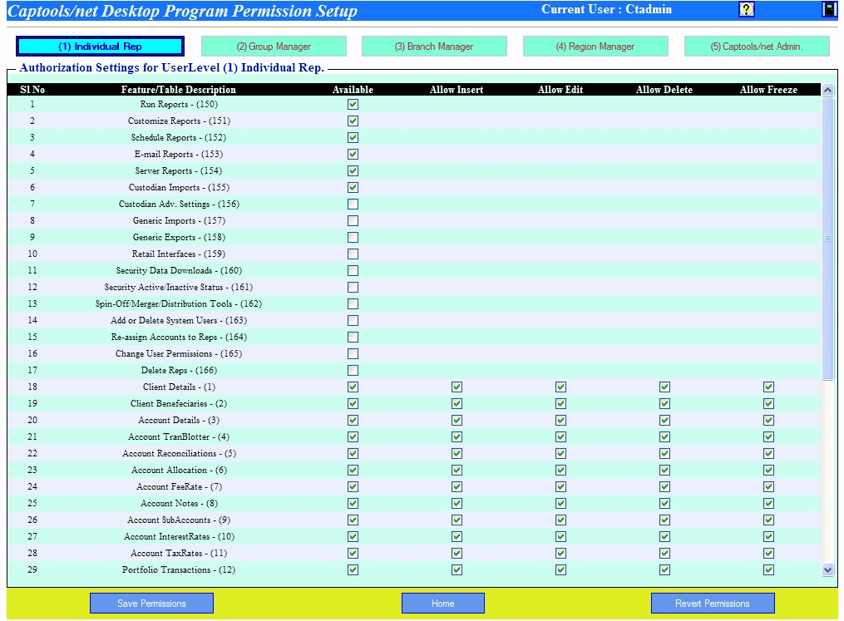Enable Available for Change User Permissions
Screen dimensions: 844x621
pyautogui.click(x=353, y=354)
